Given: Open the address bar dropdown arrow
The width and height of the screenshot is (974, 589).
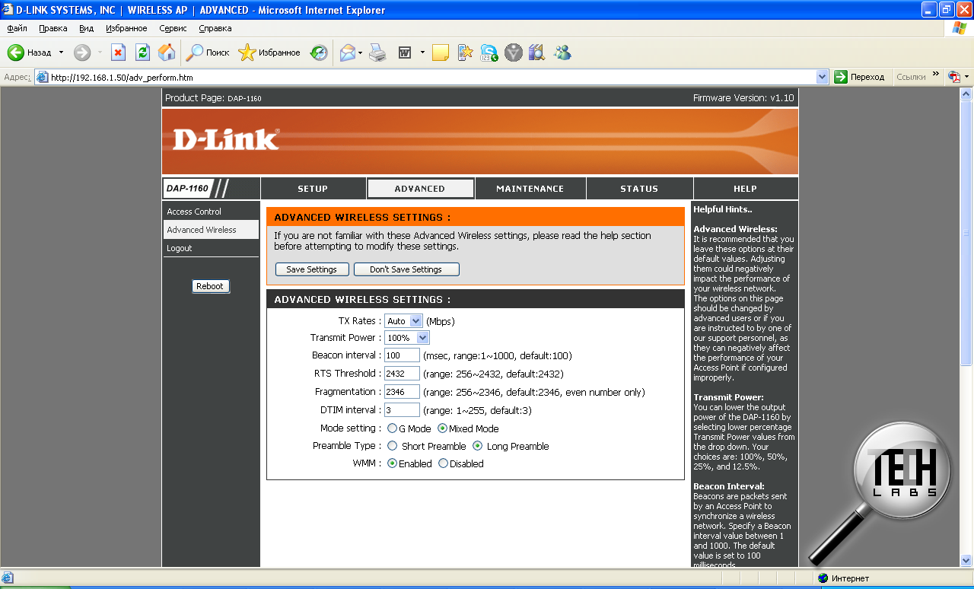Looking at the screenshot, I should pos(822,77).
